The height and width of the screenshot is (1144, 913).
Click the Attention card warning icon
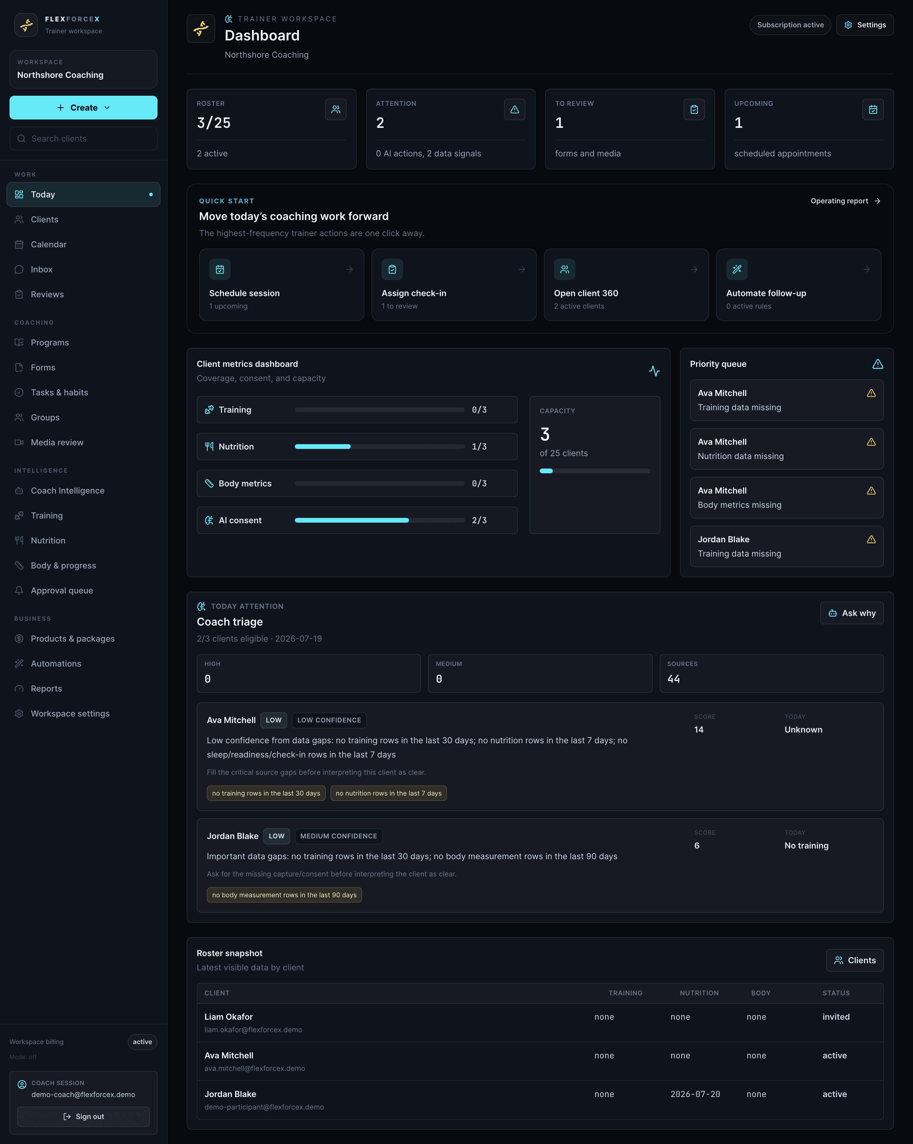(514, 109)
